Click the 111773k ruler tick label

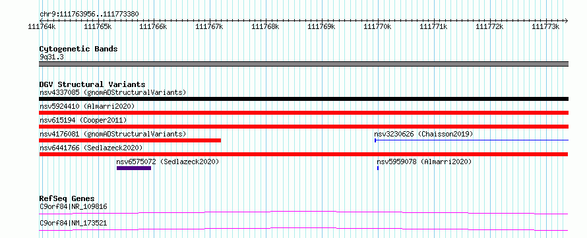[x=546, y=26]
